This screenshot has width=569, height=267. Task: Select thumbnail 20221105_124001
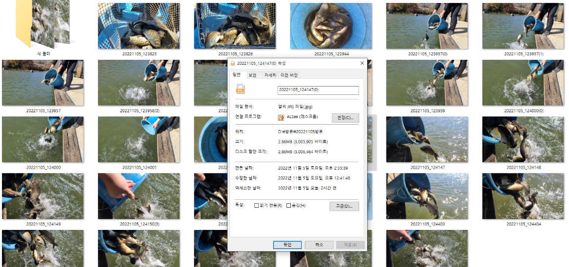(x=139, y=139)
